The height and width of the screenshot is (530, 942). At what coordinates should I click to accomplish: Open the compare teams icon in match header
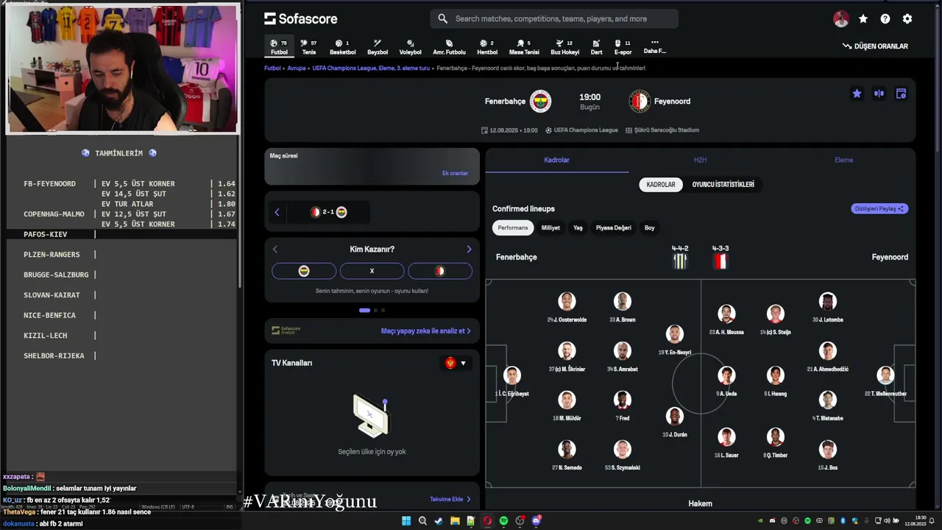[879, 93]
